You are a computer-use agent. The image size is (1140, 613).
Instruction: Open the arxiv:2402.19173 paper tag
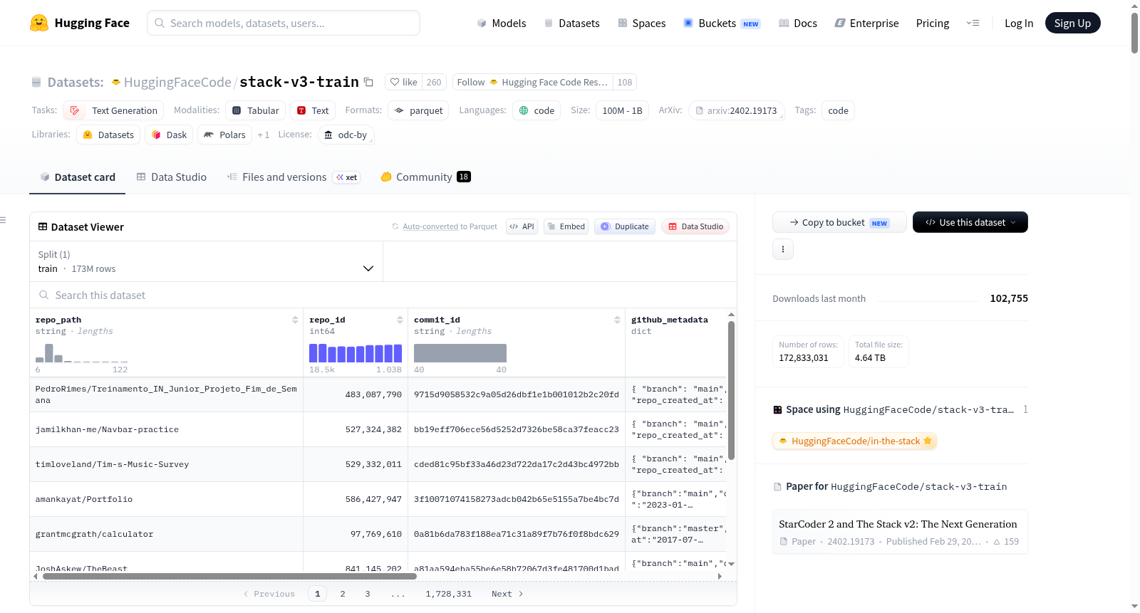coord(736,110)
